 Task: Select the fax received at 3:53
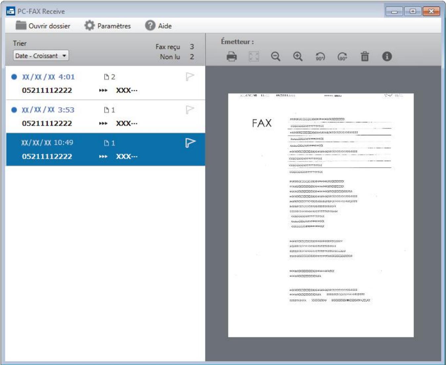click(105, 116)
